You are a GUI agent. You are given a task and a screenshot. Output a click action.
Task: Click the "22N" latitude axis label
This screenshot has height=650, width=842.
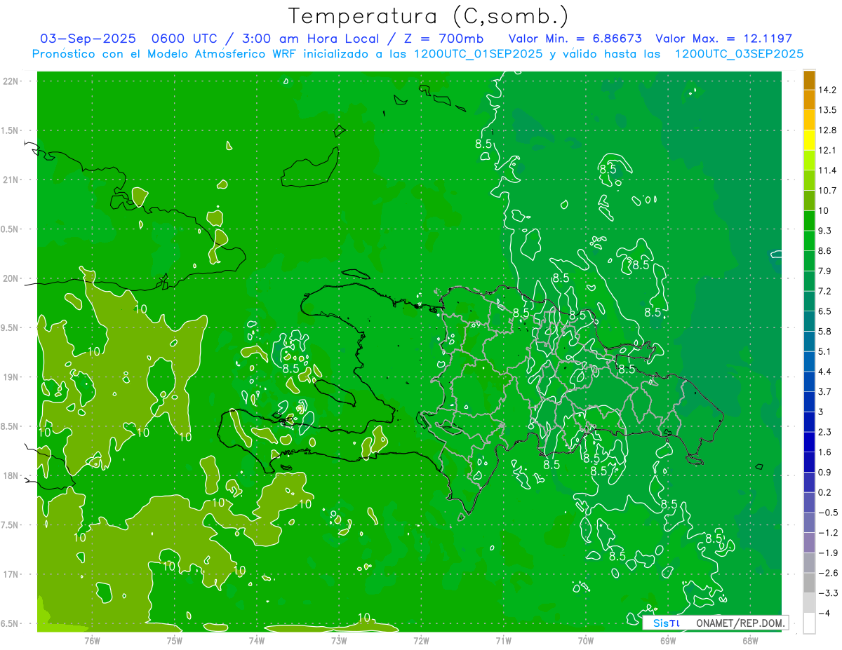point(12,81)
